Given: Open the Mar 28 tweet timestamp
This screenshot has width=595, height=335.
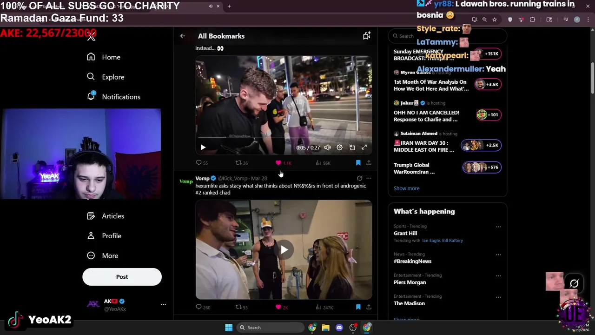Looking at the screenshot, I should (259, 178).
